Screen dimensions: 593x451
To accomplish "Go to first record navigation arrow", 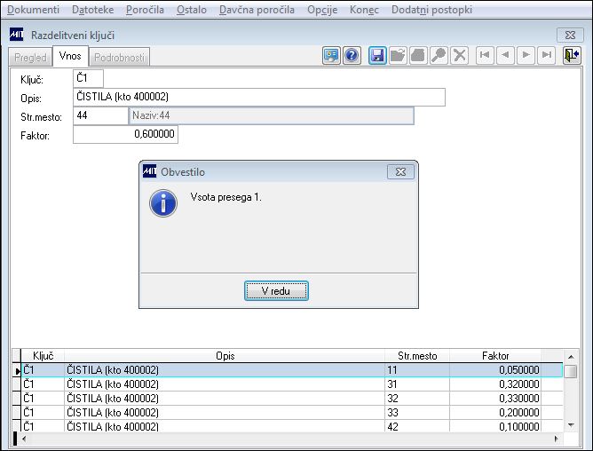I will click(x=485, y=56).
